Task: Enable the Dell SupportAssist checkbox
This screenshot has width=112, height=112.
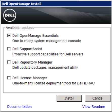Action: point(9,49)
